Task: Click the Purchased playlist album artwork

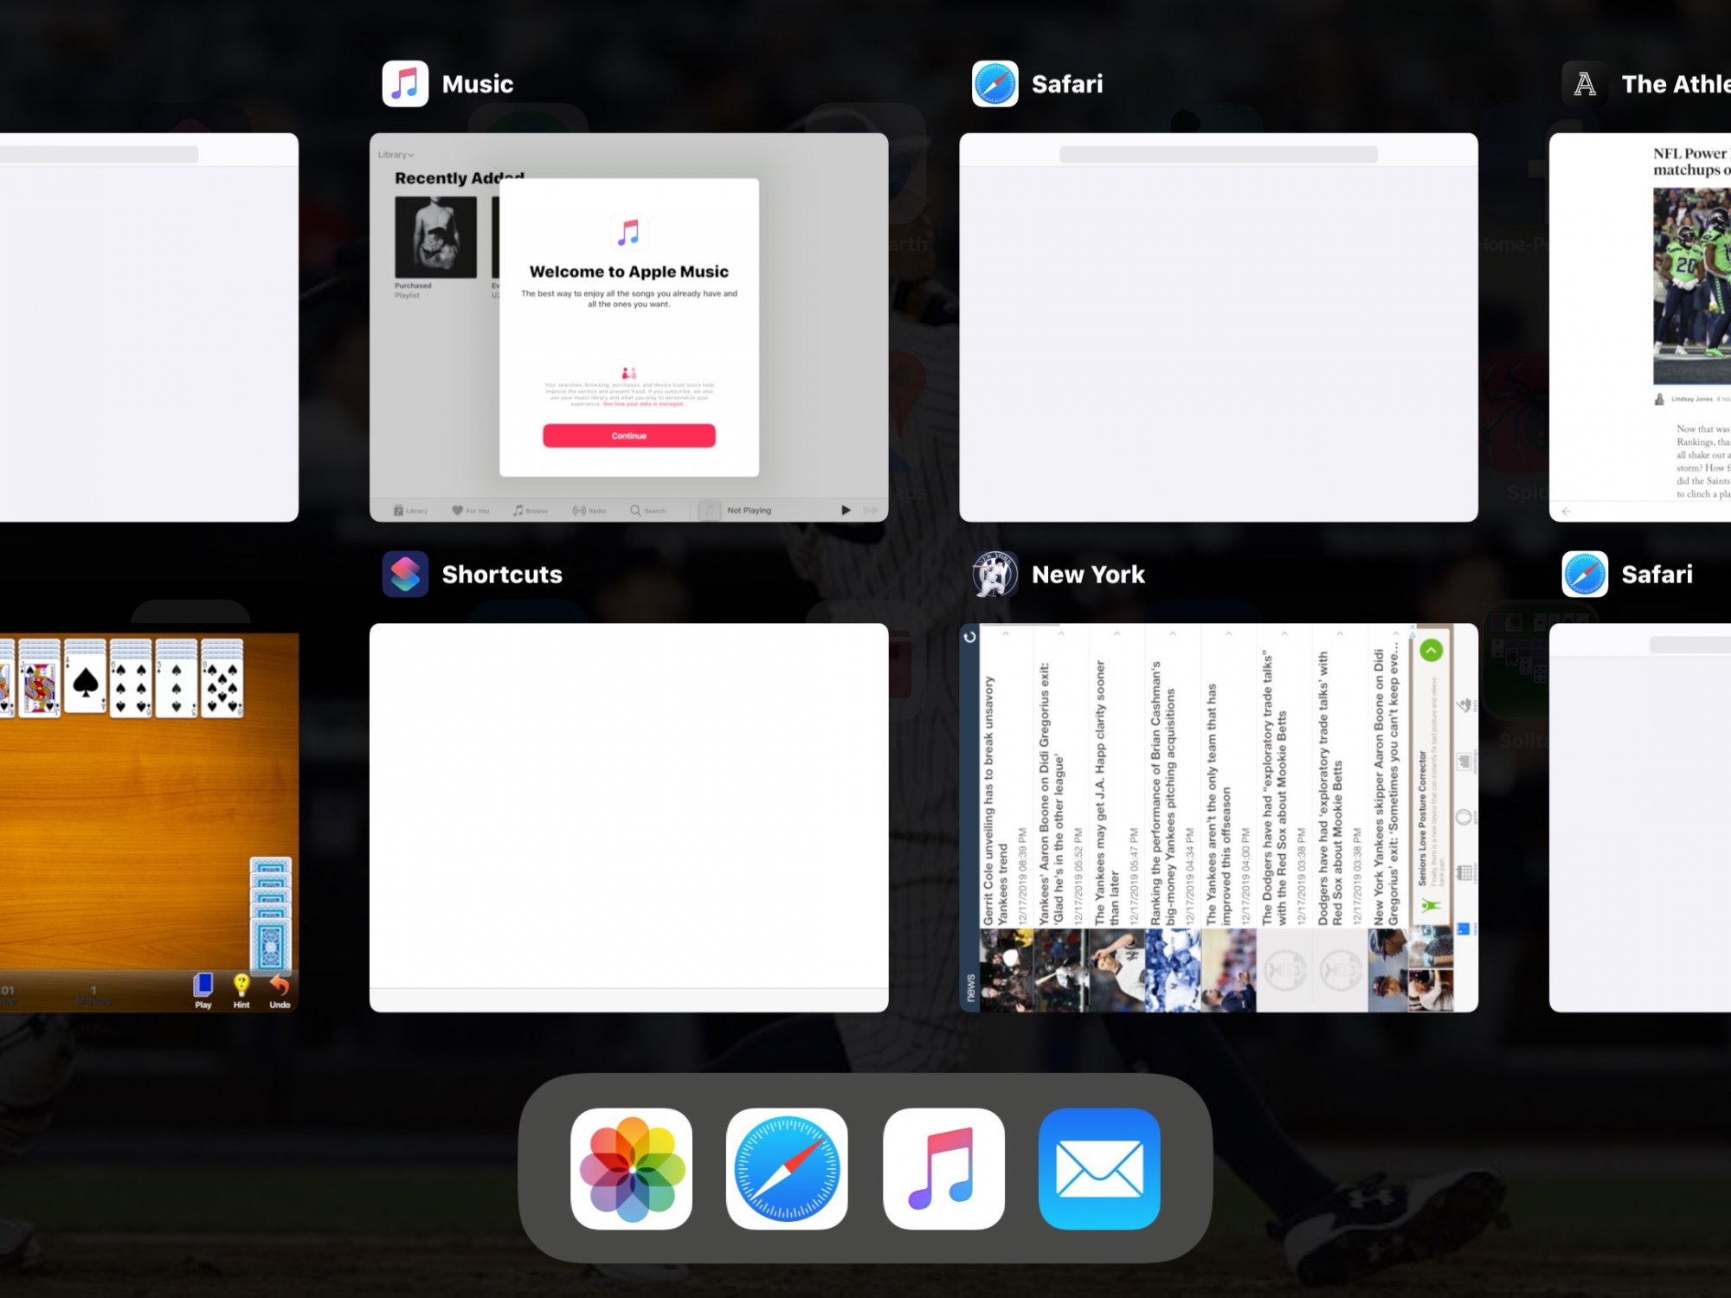Action: coord(435,237)
